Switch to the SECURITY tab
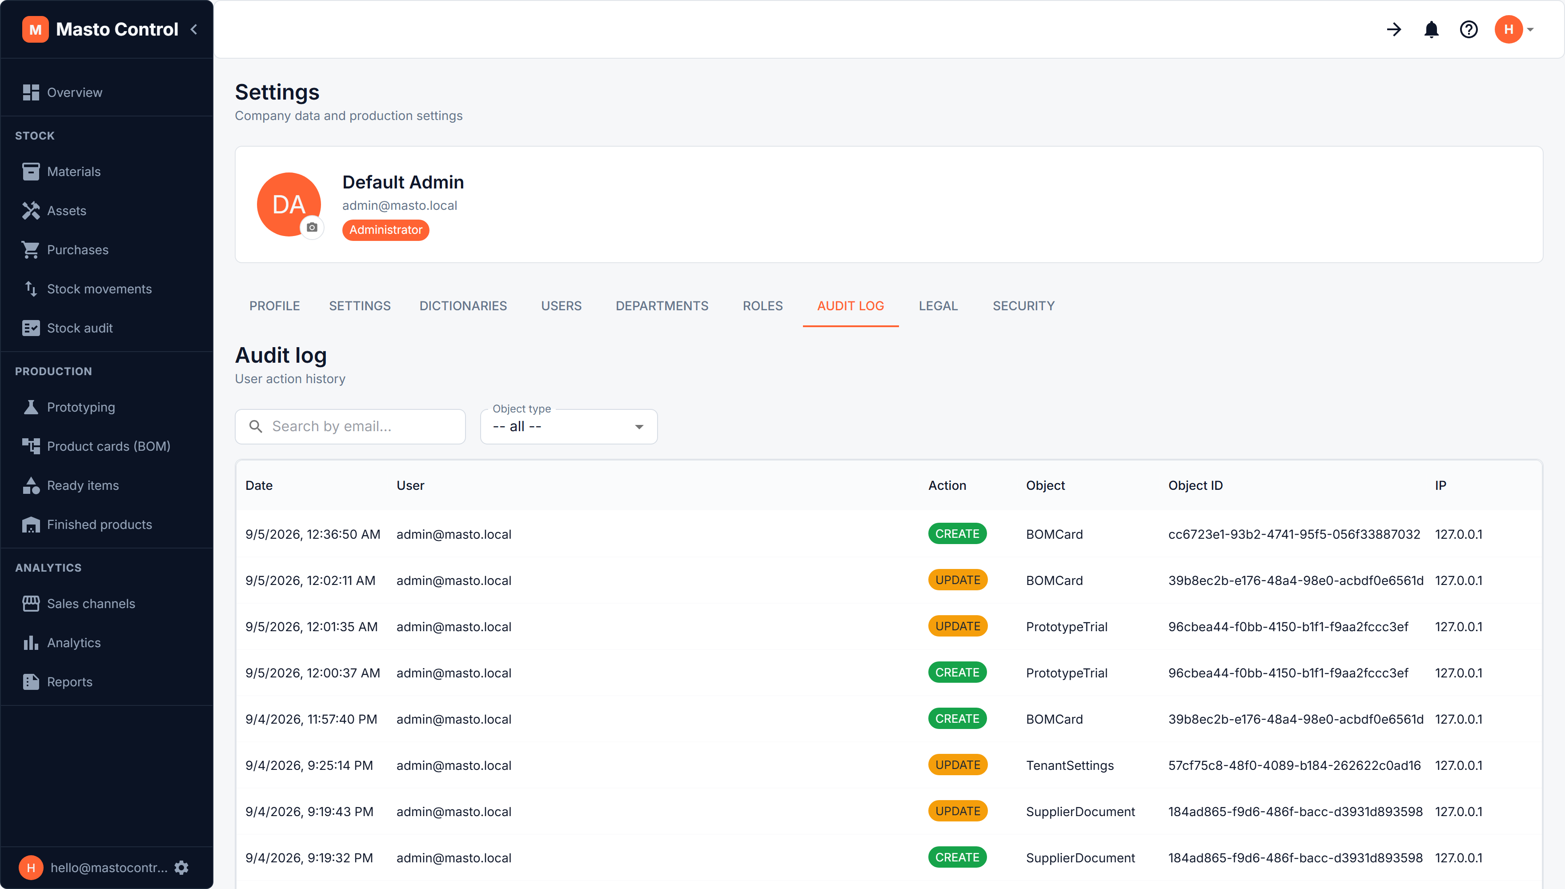The height and width of the screenshot is (889, 1565). click(x=1023, y=306)
